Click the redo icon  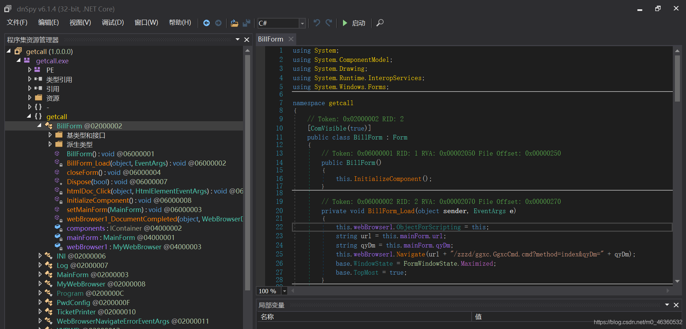(329, 23)
